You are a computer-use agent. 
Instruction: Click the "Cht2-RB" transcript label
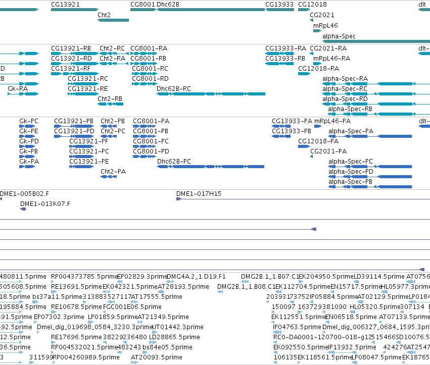click(110, 98)
